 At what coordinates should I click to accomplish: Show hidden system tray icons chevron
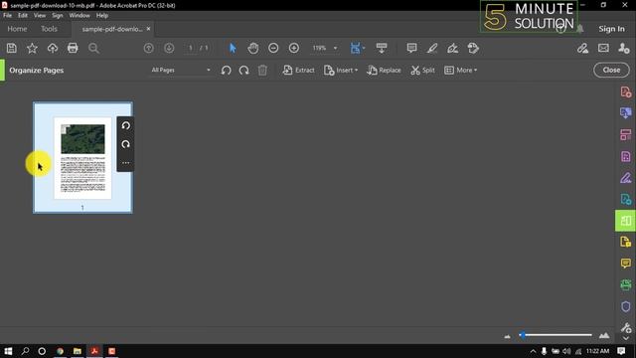(x=533, y=351)
